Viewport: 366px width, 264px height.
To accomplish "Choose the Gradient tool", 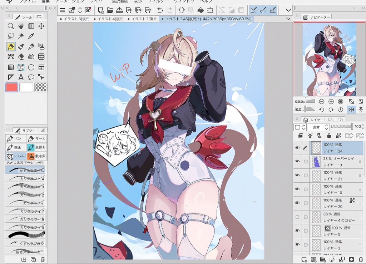I will coord(11,67).
